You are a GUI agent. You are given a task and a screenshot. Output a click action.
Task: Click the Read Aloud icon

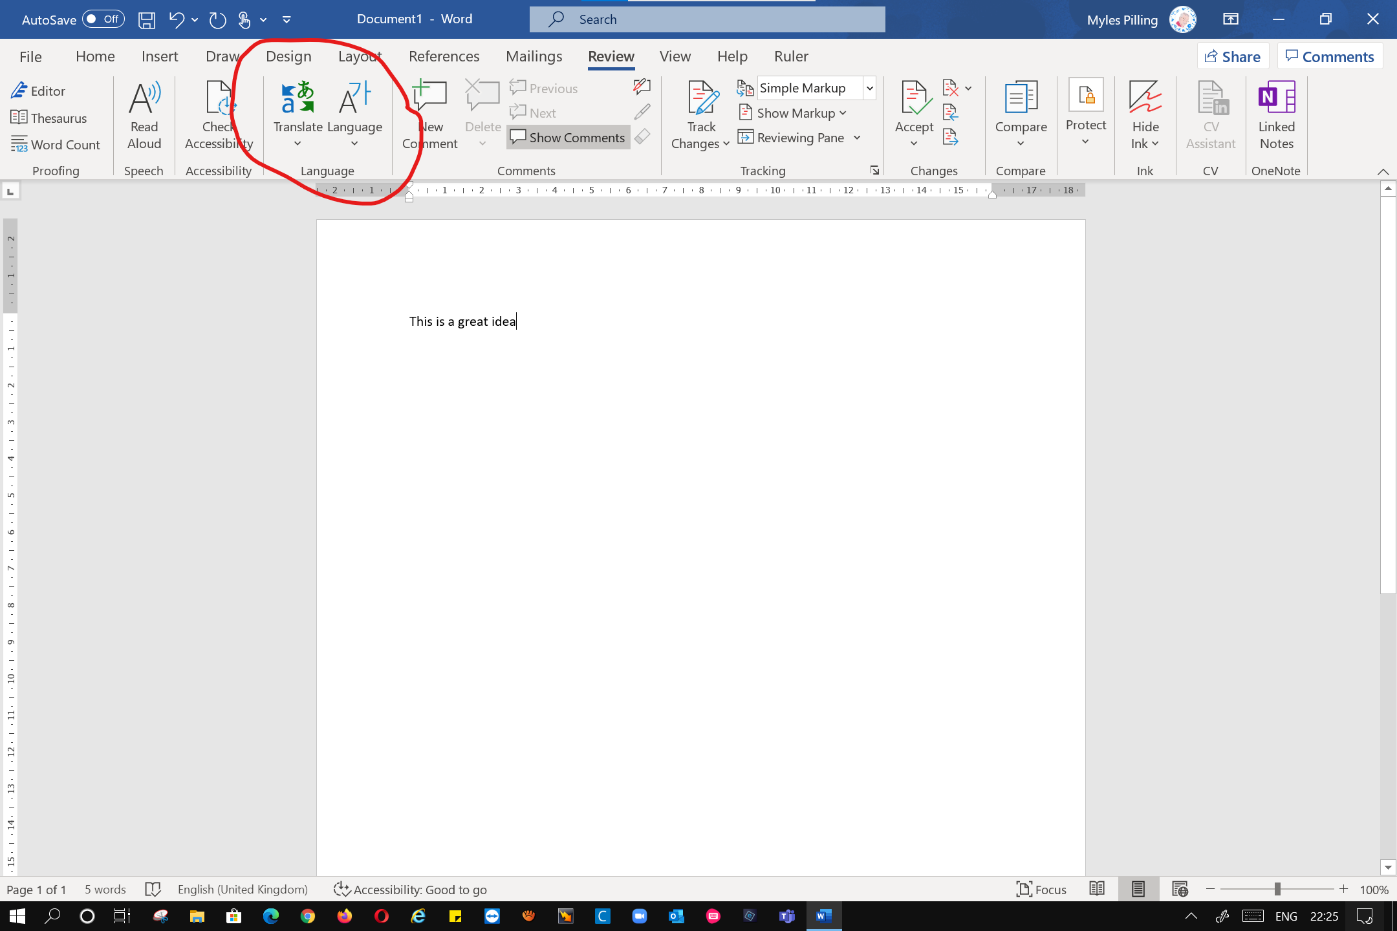[144, 98]
